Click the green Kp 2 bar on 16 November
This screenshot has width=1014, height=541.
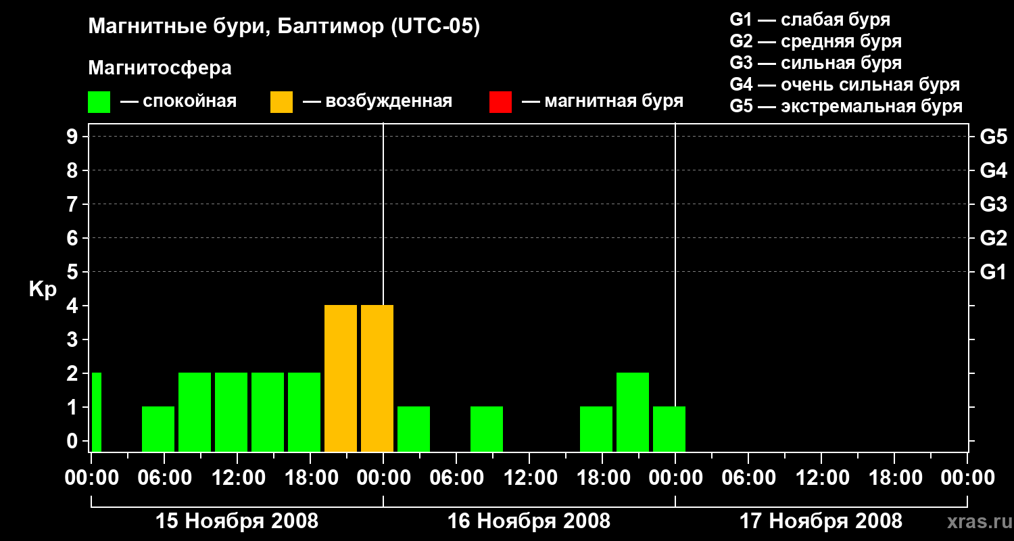tap(633, 411)
